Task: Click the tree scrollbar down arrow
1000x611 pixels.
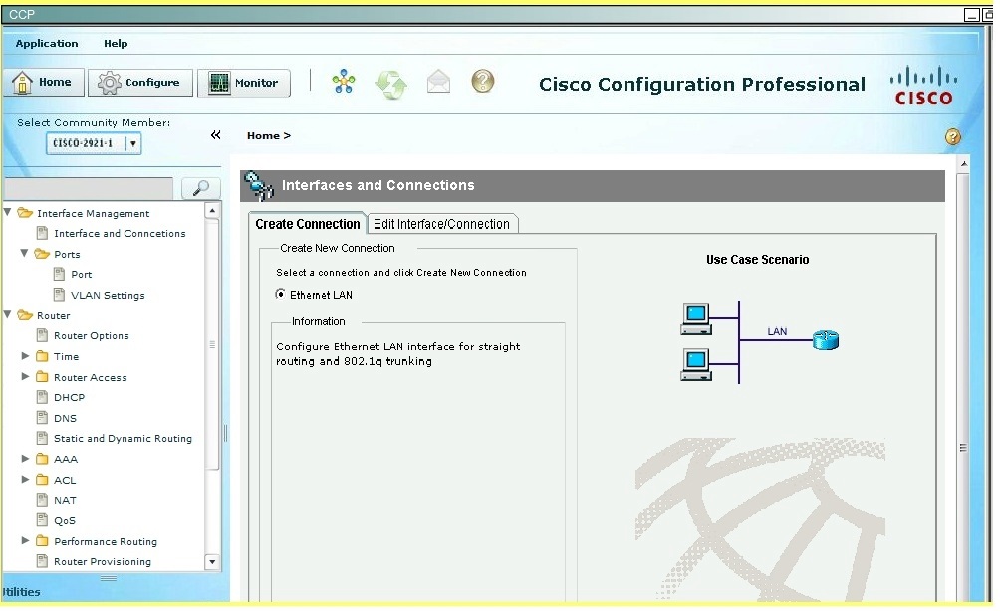Action: pos(212,562)
